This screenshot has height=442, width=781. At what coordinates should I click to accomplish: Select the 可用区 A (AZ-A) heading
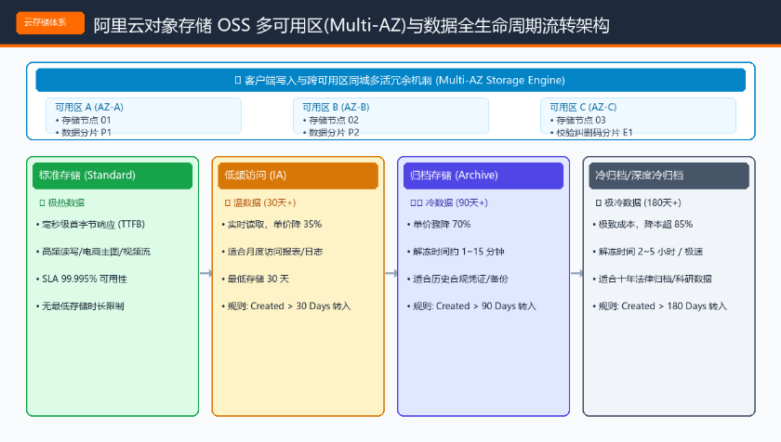[x=89, y=107]
